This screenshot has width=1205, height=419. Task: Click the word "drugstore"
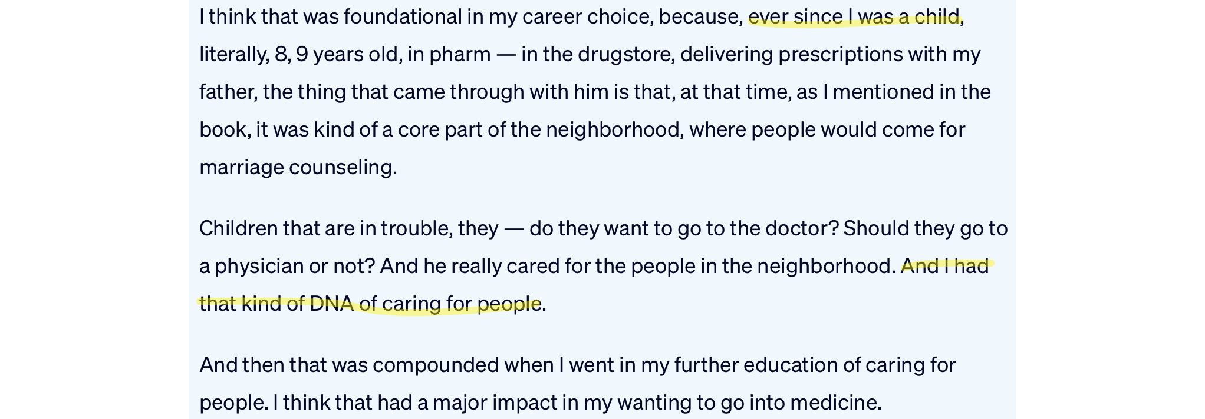[624, 55]
